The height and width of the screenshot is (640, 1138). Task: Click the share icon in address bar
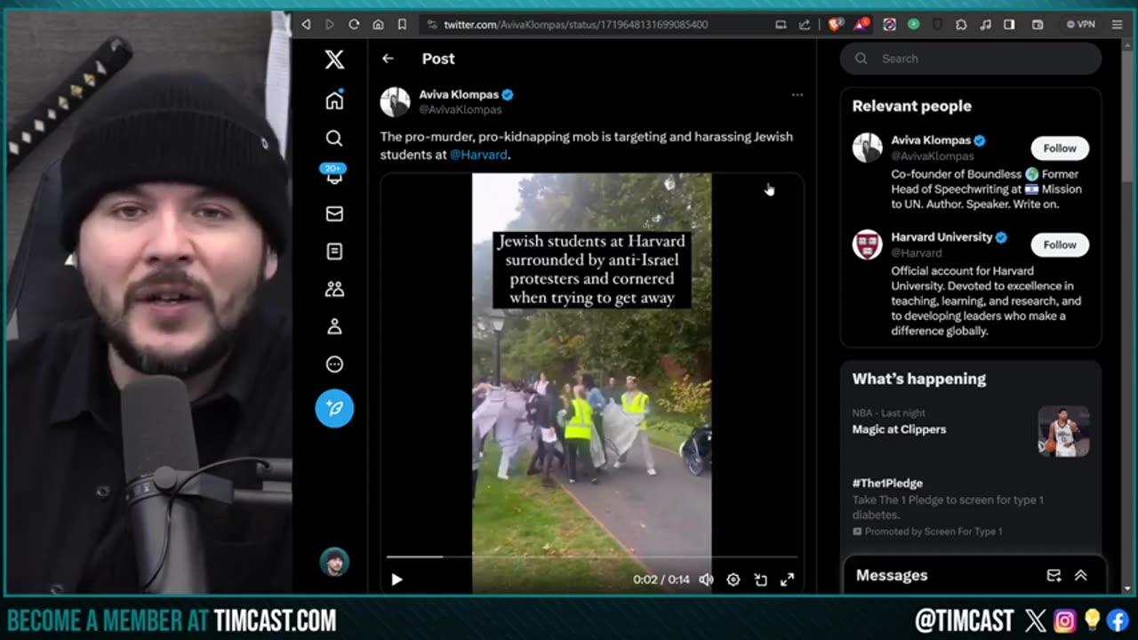[805, 25]
